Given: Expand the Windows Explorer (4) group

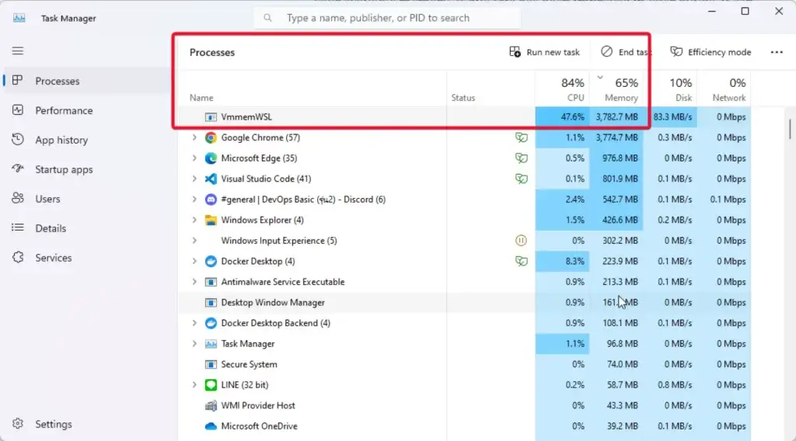Looking at the screenshot, I should pyautogui.click(x=194, y=220).
